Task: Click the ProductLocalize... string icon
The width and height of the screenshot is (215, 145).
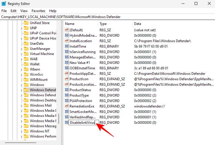Action: point(67,84)
